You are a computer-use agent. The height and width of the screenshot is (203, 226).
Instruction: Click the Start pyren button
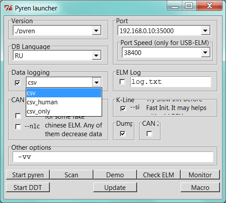pos(28,175)
